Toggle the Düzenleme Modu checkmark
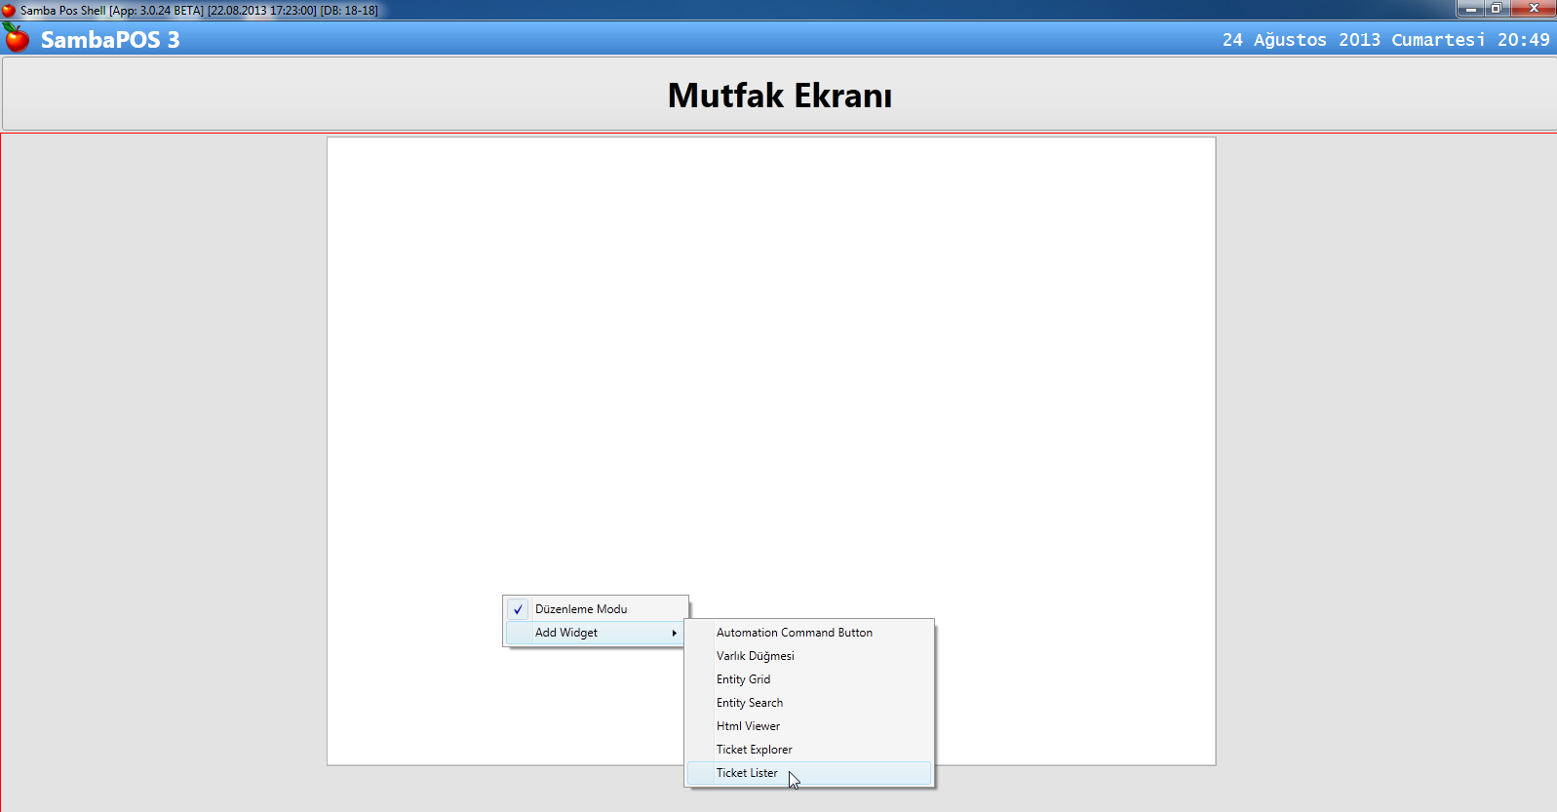Viewport: 1557px width, 812px height. (x=518, y=609)
